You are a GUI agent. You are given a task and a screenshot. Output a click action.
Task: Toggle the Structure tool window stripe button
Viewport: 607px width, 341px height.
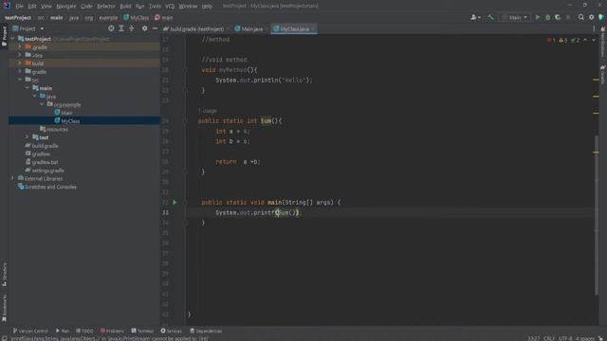click(4, 275)
